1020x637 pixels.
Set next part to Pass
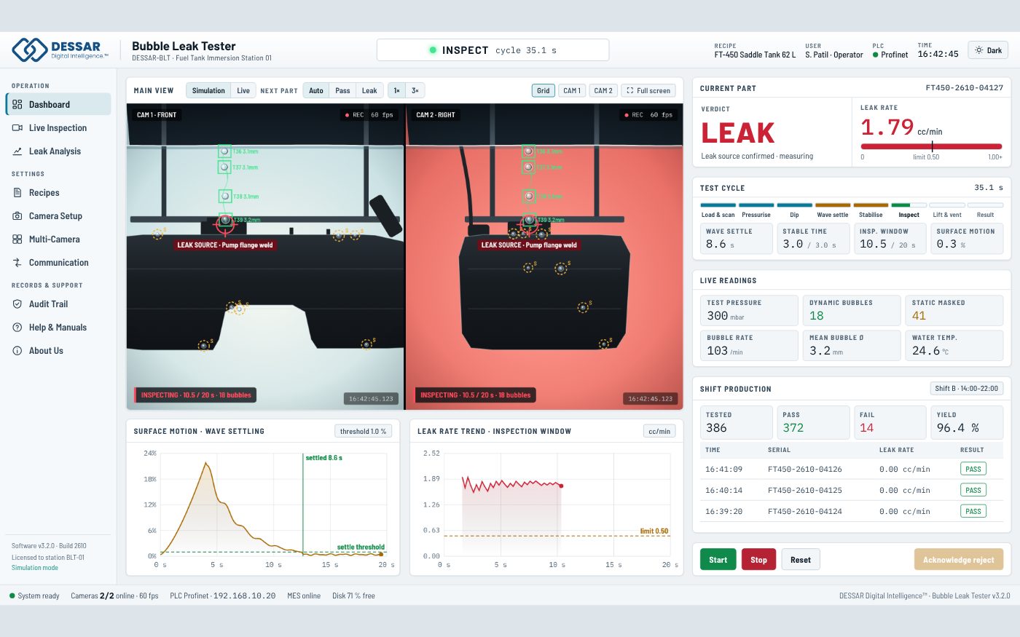click(x=342, y=90)
